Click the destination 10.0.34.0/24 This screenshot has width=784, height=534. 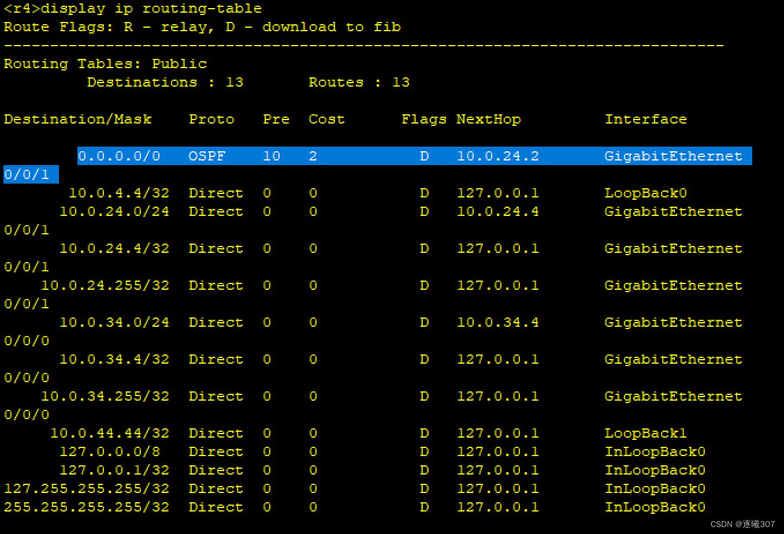pos(114,323)
